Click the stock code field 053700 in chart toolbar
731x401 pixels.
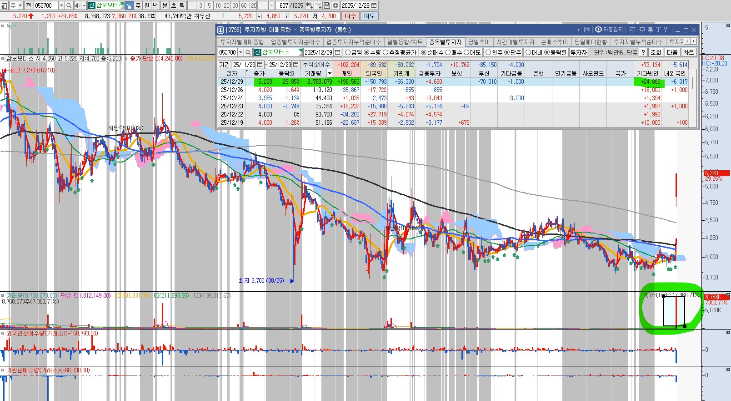pyautogui.click(x=46, y=5)
